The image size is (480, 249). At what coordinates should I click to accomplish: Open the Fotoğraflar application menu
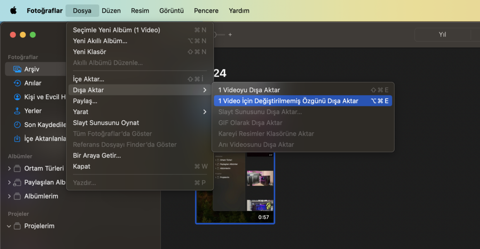(45, 11)
